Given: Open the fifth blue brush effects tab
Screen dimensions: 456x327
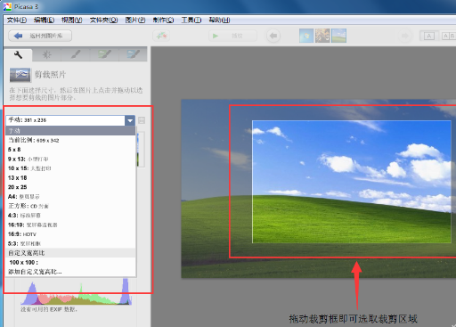Looking at the screenshot, I should pos(133,55).
